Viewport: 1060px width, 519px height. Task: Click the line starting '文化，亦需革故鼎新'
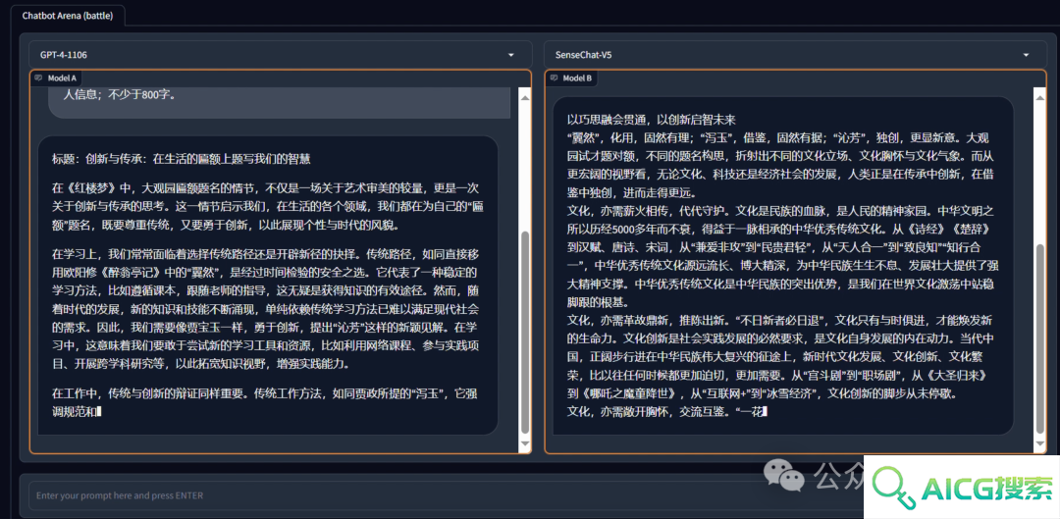[x=781, y=355]
